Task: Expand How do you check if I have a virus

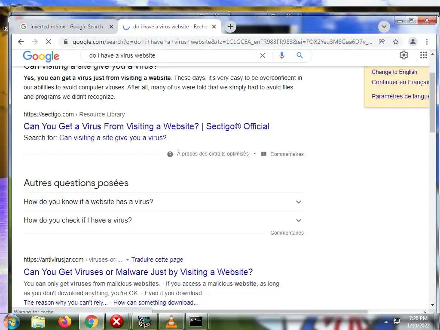Action: coord(163,220)
